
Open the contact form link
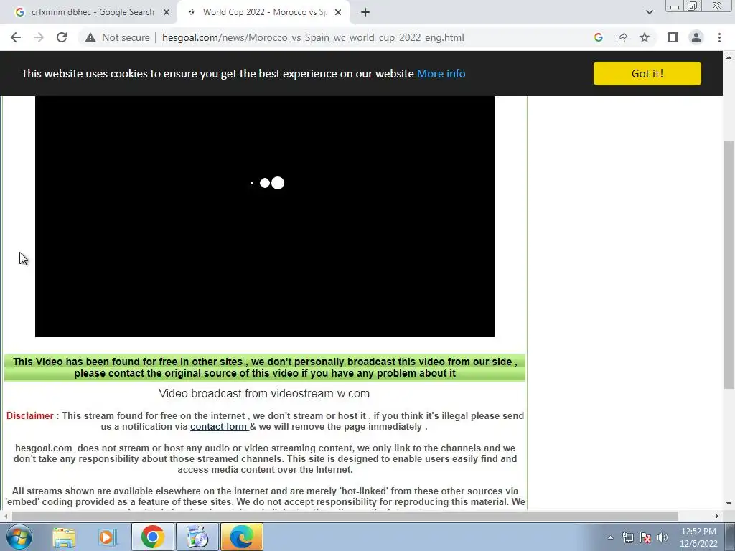tap(220, 427)
